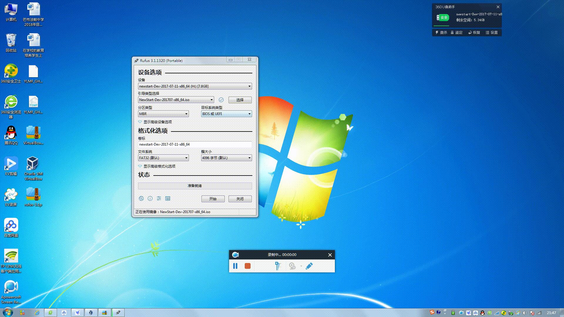Click 设置 in the 360 U盘助手 panel
Viewport: 564px width, 317px height.
(x=492, y=33)
